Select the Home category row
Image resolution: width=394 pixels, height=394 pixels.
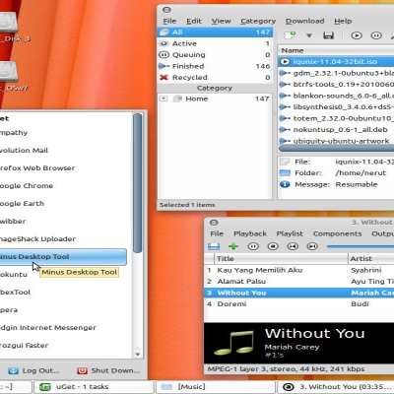tap(215, 98)
